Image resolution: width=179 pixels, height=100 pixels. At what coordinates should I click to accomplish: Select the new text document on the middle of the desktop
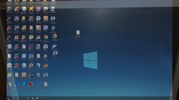(78, 34)
